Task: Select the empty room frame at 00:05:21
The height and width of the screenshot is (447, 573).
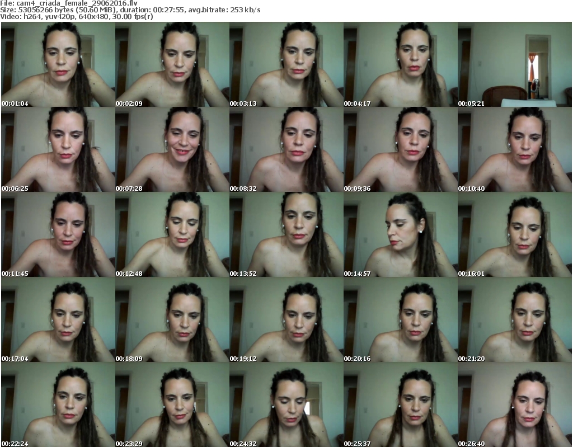Action: click(515, 64)
